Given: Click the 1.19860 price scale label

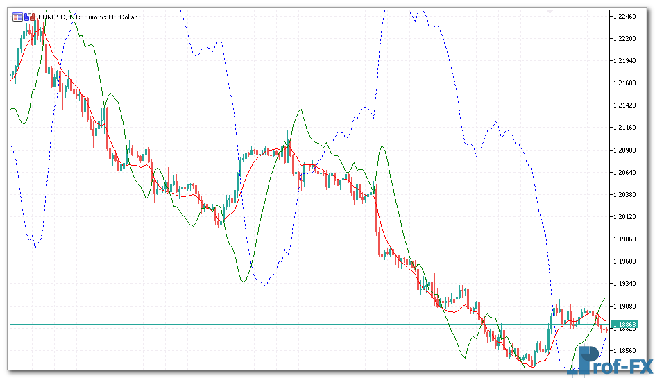Looking at the screenshot, I should tap(626, 239).
